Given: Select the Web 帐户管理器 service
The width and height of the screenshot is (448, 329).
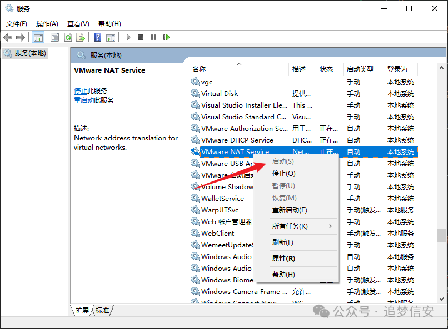Looking at the screenshot, I should click(226, 222).
